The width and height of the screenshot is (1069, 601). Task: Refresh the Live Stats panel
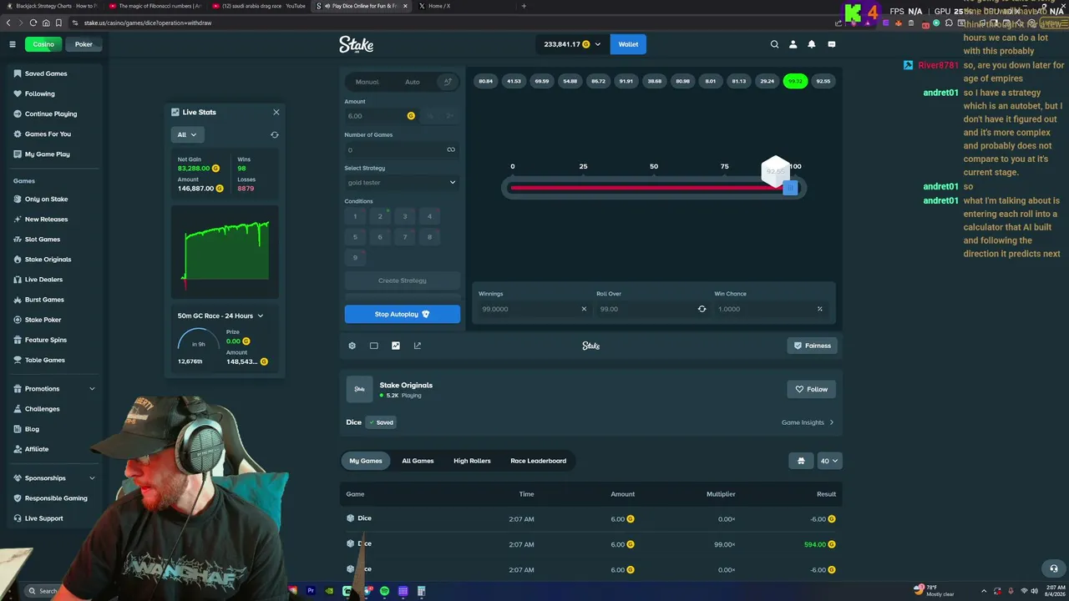tap(275, 134)
